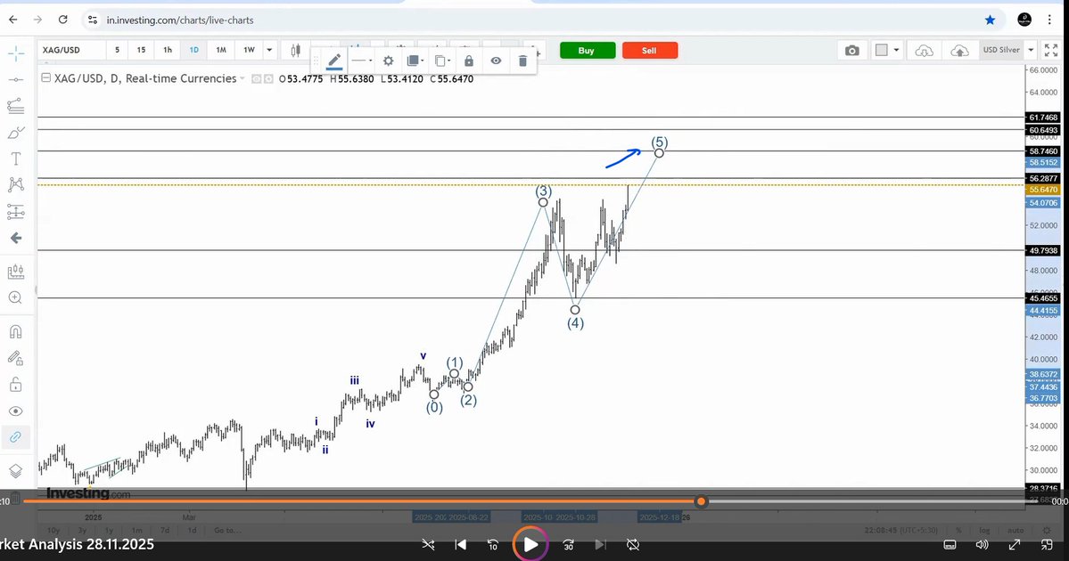The width and height of the screenshot is (1069, 561).
Task: Expand the timeframe options dropdown arrow
Action: (x=269, y=50)
